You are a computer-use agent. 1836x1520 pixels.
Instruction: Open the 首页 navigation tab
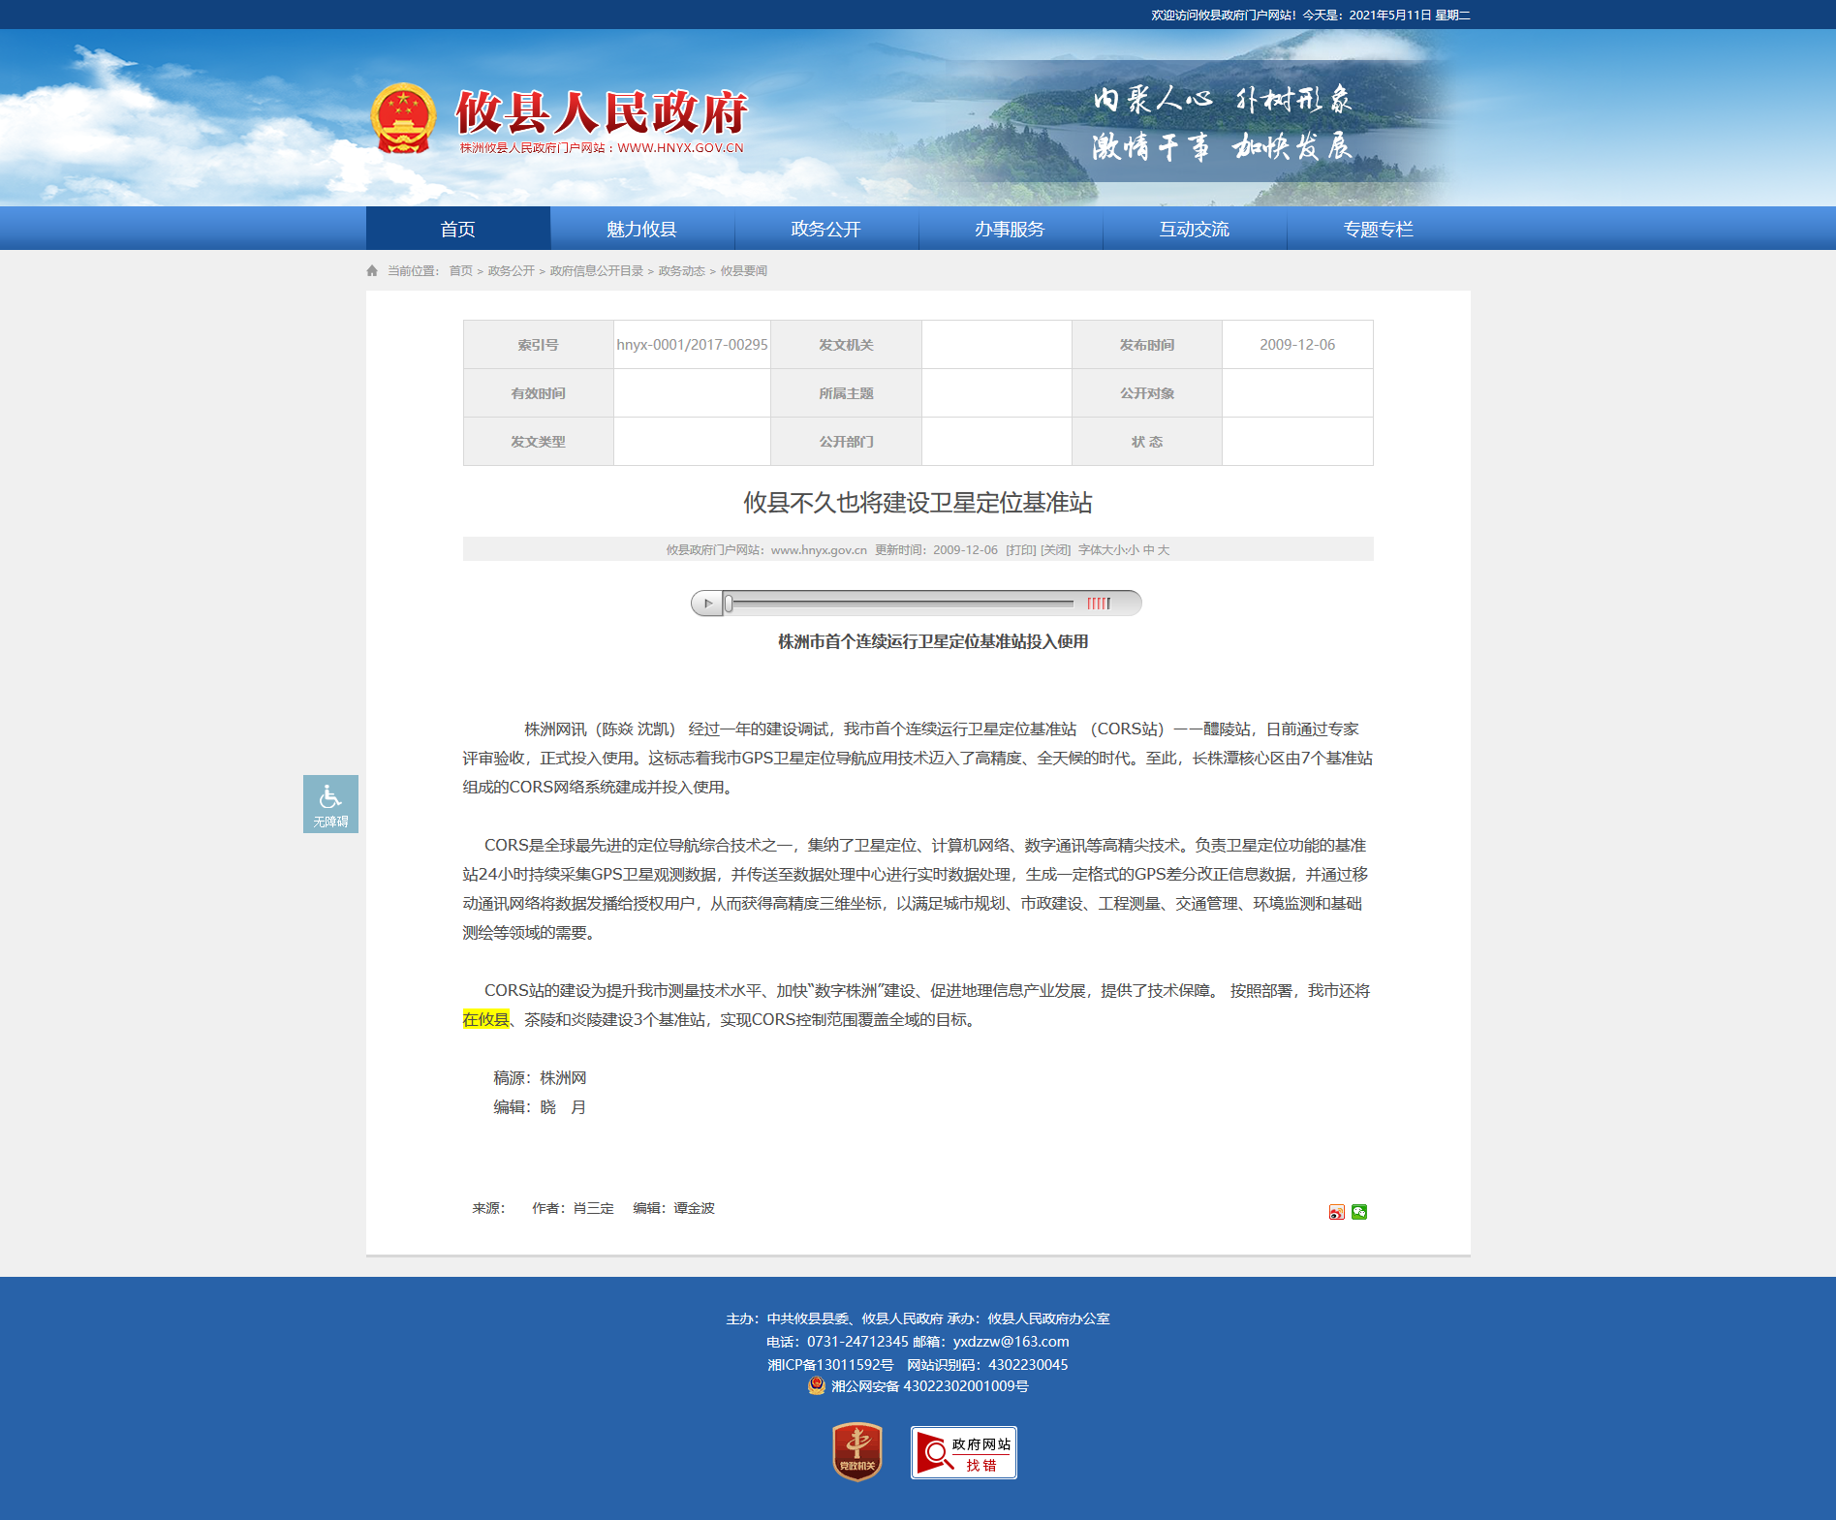click(457, 230)
